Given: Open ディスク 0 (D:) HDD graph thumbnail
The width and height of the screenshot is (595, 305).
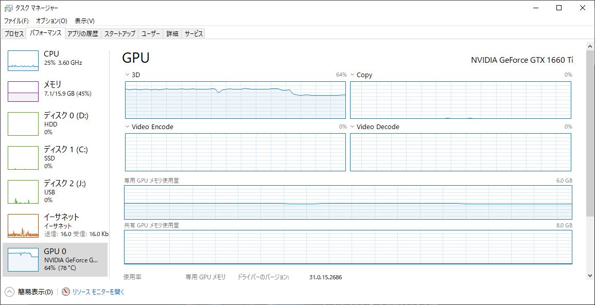Looking at the screenshot, I should click(x=23, y=124).
